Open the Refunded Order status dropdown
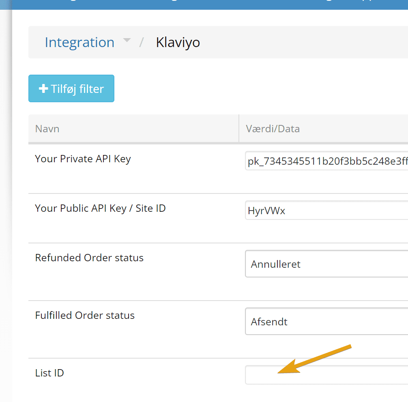Image resolution: width=408 pixels, height=402 pixels. (x=326, y=264)
